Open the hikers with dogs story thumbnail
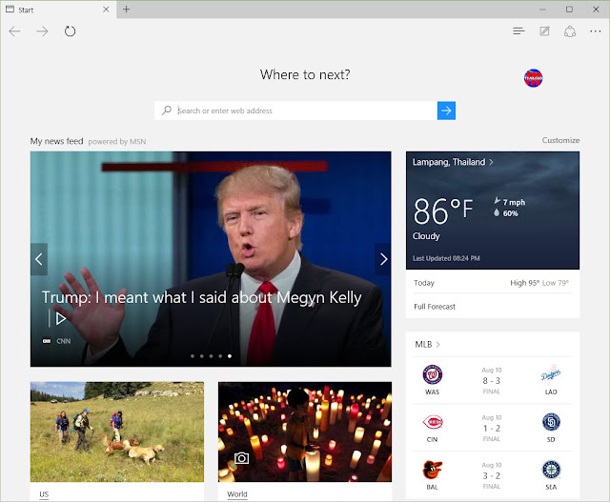610x502 pixels. click(117, 432)
